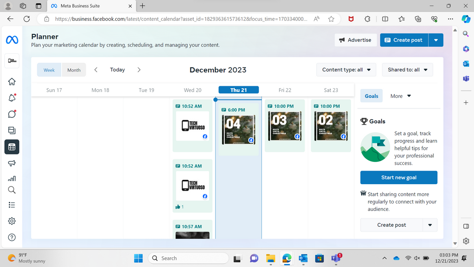Select Sat 23 day header
Screen dimensions: 474x267
(x=331, y=90)
